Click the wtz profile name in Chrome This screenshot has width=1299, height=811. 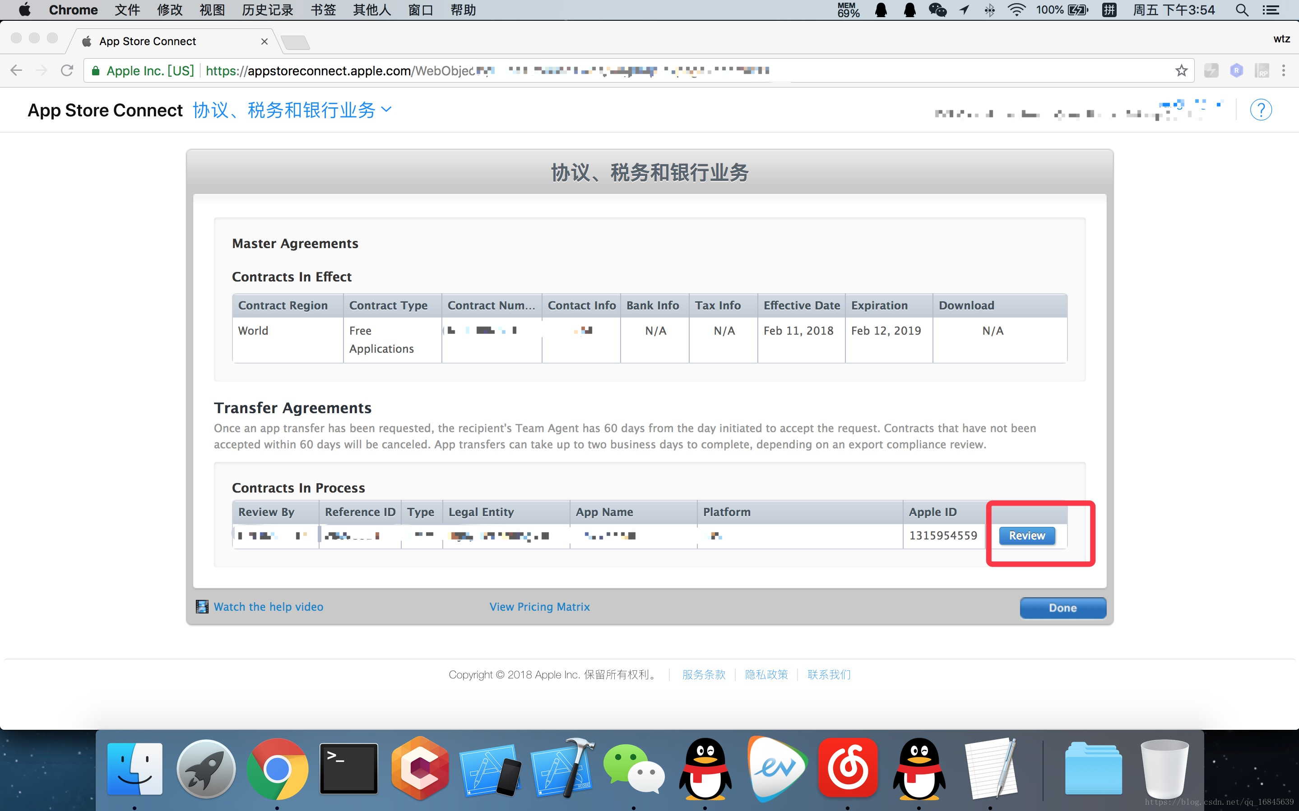click(x=1281, y=39)
